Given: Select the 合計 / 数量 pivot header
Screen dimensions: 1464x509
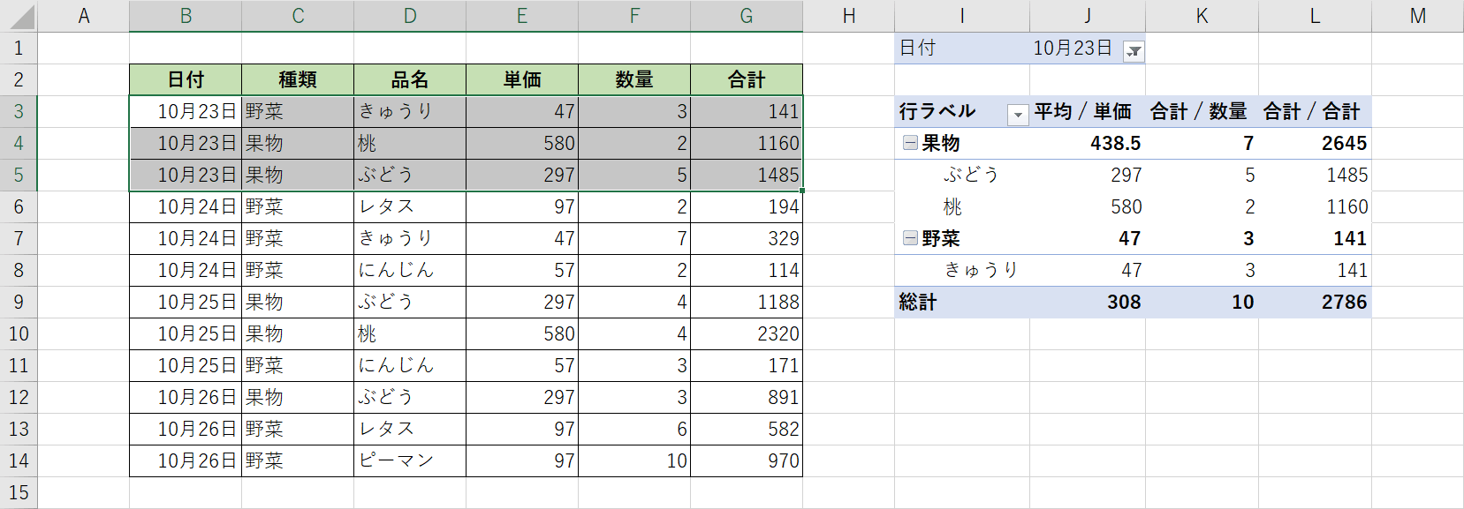Looking at the screenshot, I should pyautogui.click(x=1198, y=111).
